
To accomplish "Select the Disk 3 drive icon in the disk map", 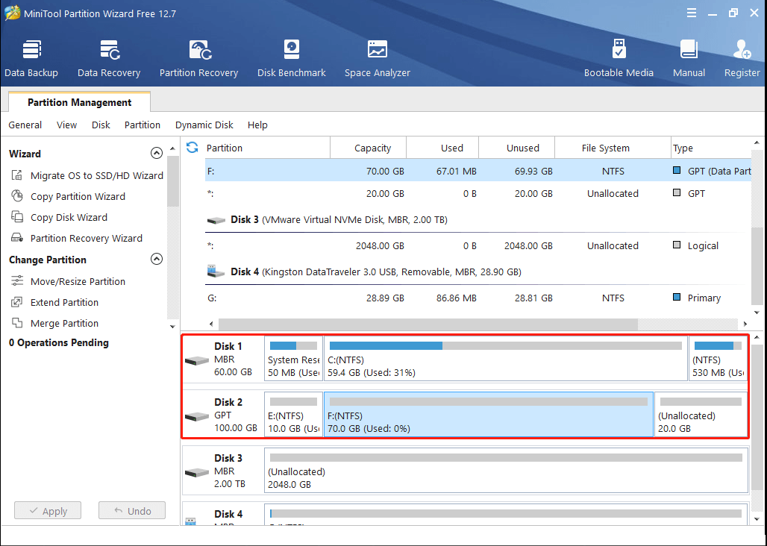I will point(197,473).
